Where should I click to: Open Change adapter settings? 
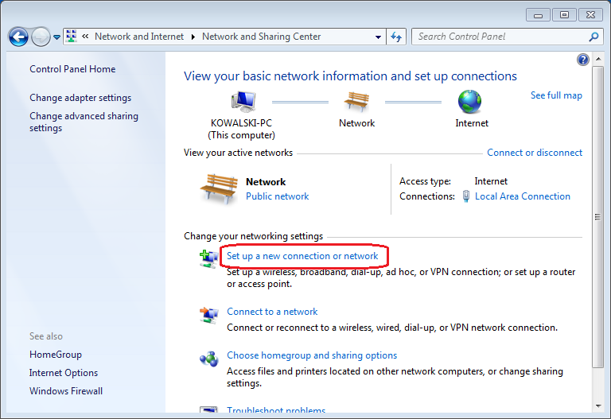coord(80,98)
